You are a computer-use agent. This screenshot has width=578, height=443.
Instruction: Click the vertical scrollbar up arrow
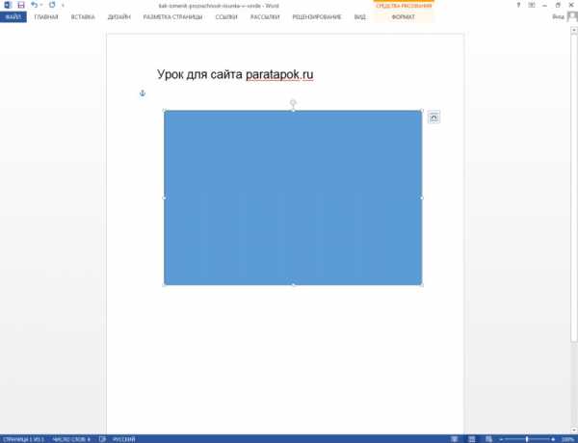[x=574, y=31]
